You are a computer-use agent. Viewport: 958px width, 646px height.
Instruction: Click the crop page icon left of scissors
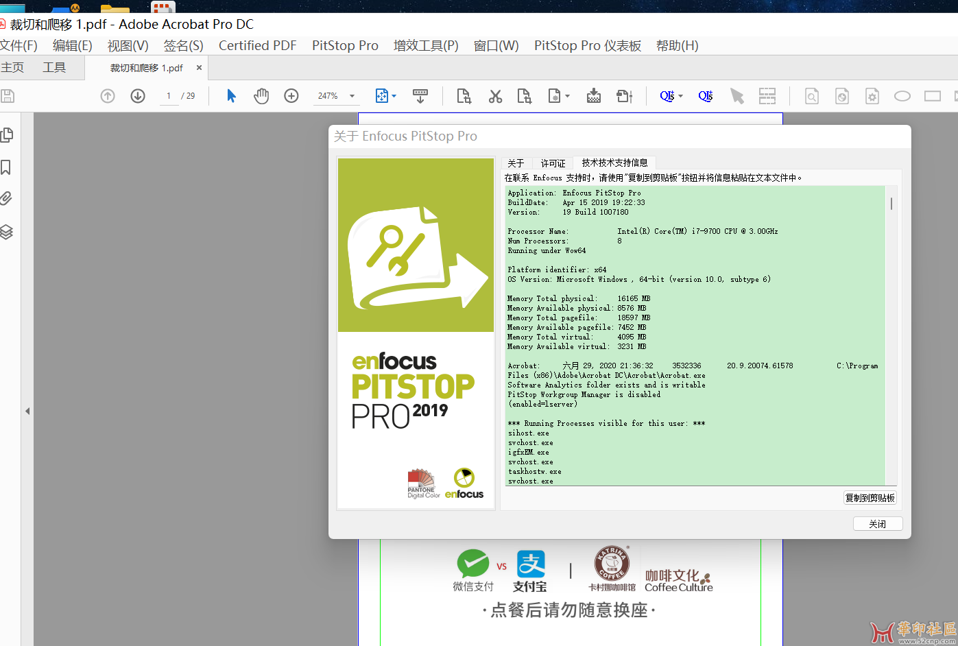pyautogui.click(x=464, y=96)
